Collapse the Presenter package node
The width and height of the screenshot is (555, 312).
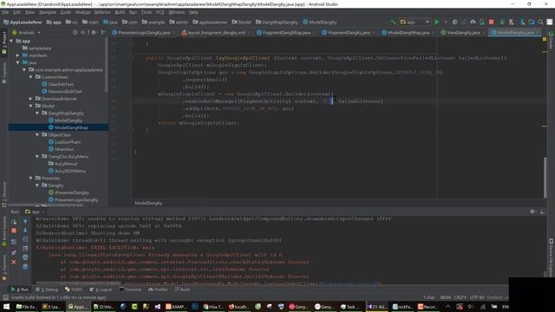(31, 178)
